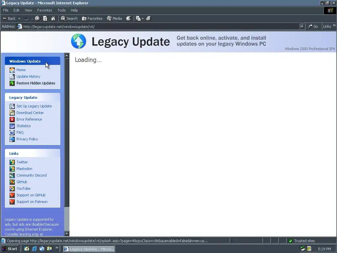Click the Home sidebar link
The width and height of the screenshot is (337, 253).
pos(21,70)
